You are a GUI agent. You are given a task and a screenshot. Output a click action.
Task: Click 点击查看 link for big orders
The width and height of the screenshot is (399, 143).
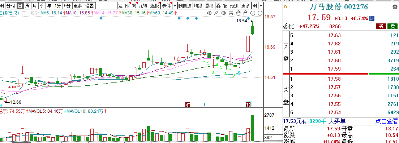(387, 121)
